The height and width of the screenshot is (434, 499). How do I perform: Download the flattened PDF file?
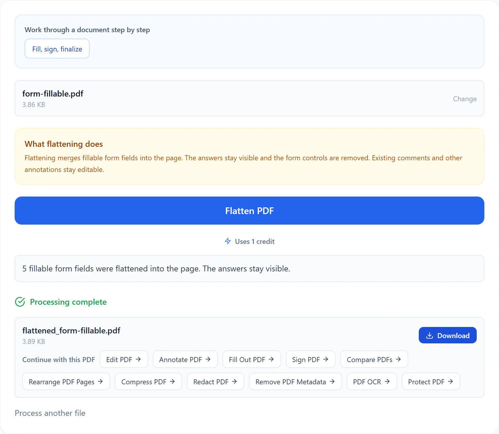pos(447,335)
